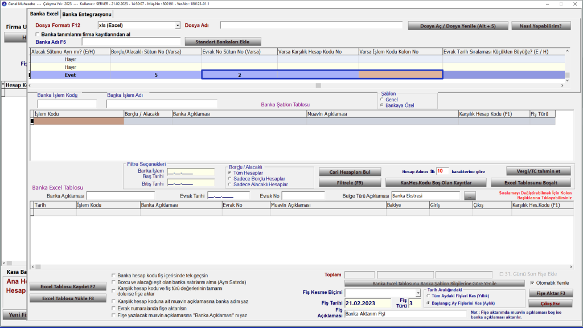
Task: Click Standart Bankaları Ekle button
Action: pyautogui.click(x=223, y=42)
